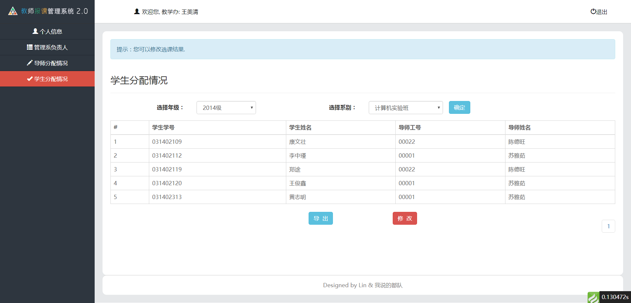Click row number 1 in the table
Image resolution: width=631 pixels, height=303 pixels.
tap(115, 142)
